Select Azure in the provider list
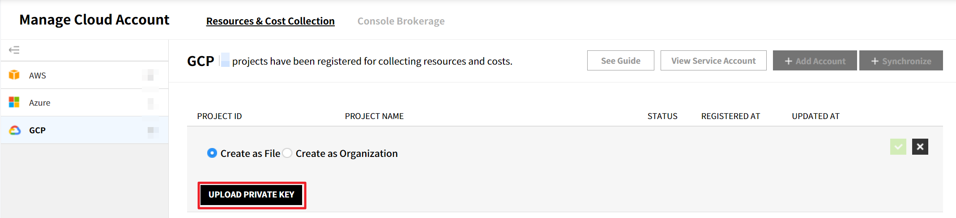This screenshot has width=956, height=218. (x=40, y=103)
